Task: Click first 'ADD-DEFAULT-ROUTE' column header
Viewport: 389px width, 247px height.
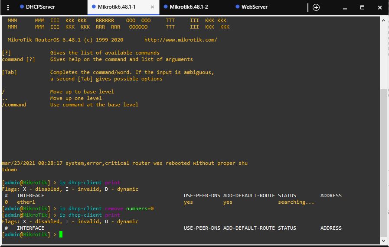Action: coord(249,196)
